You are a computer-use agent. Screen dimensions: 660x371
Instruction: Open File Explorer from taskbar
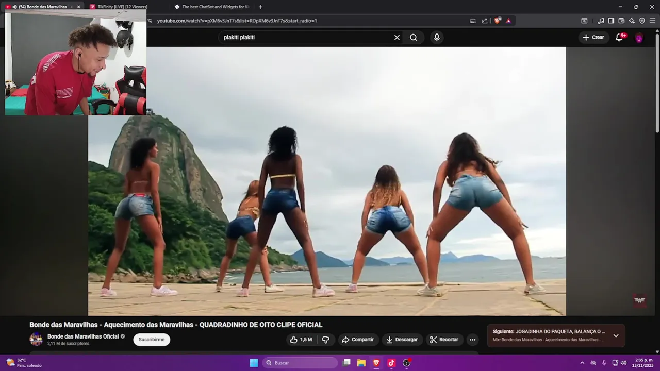[361, 363]
